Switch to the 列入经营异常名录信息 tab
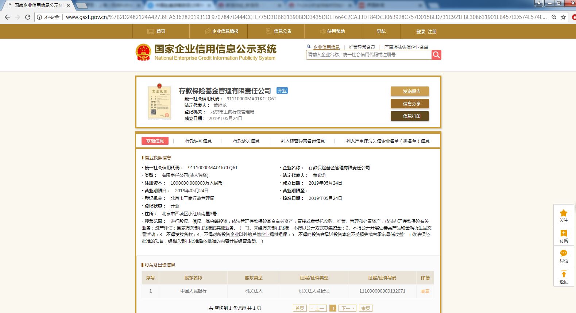The width and height of the screenshot is (576, 313). coord(303,141)
